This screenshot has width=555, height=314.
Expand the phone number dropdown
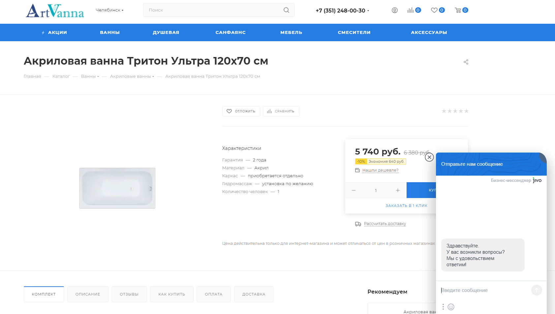(342, 11)
